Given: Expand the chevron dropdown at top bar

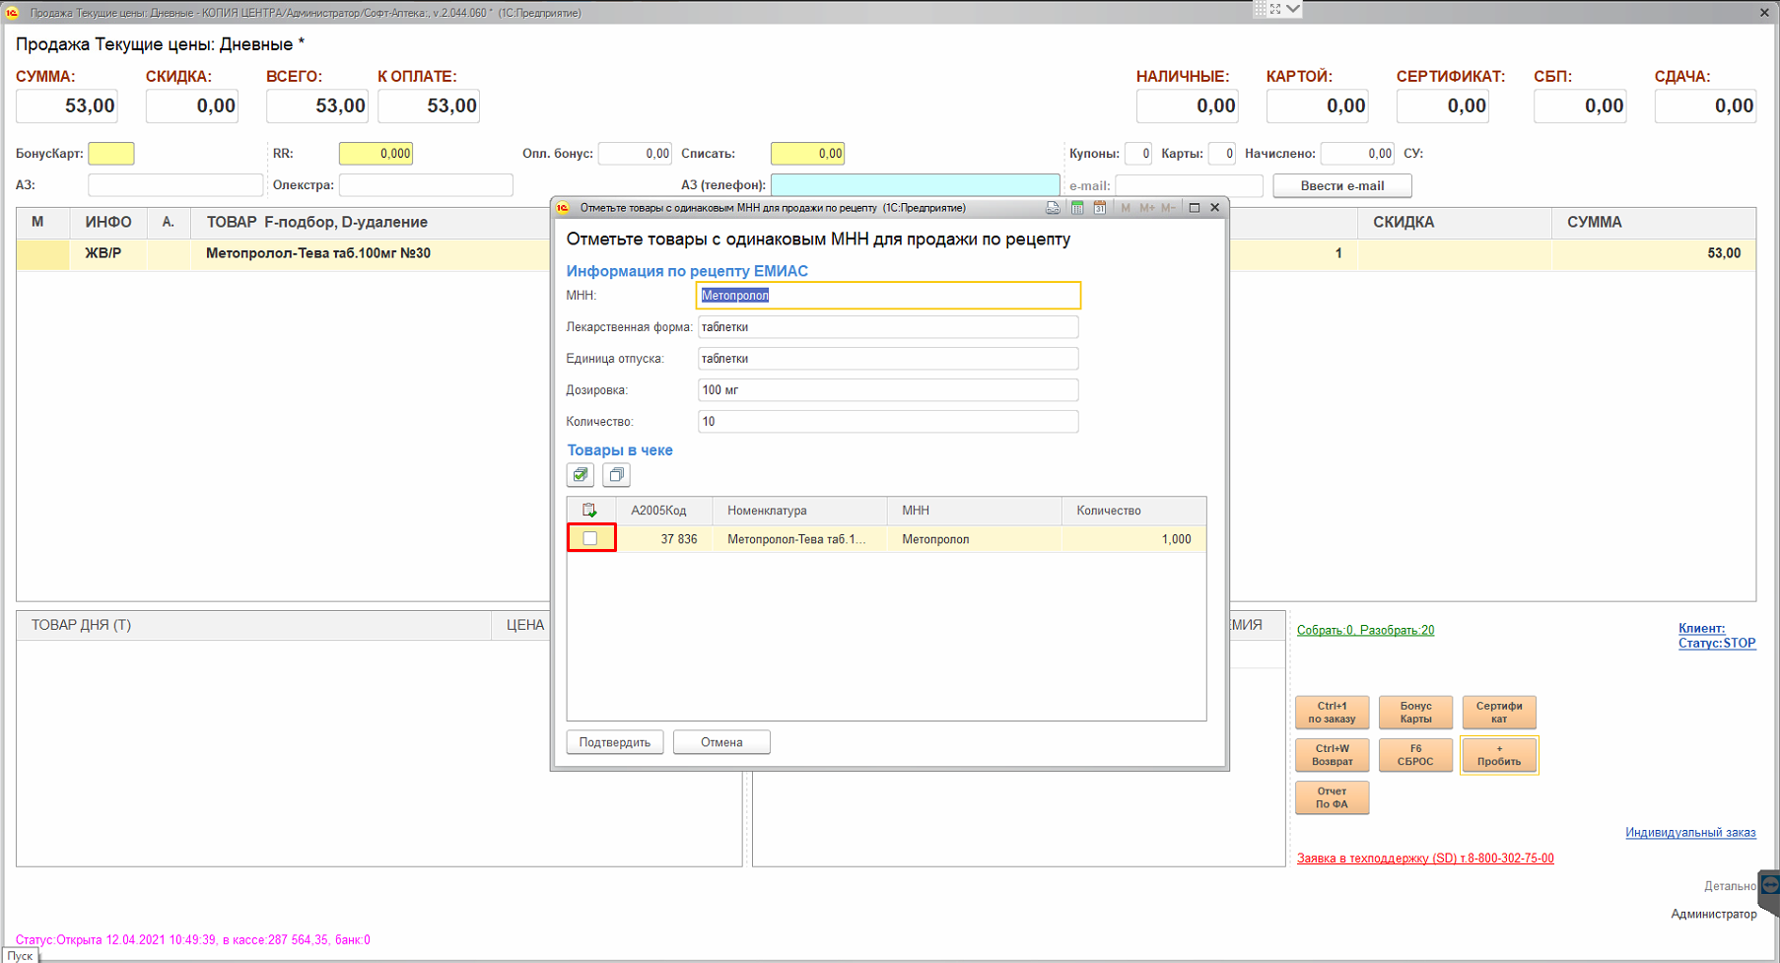Looking at the screenshot, I should [x=1293, y=9].
